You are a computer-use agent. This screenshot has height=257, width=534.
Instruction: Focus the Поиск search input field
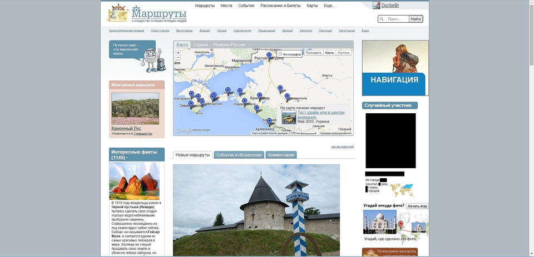pos(395,19)
